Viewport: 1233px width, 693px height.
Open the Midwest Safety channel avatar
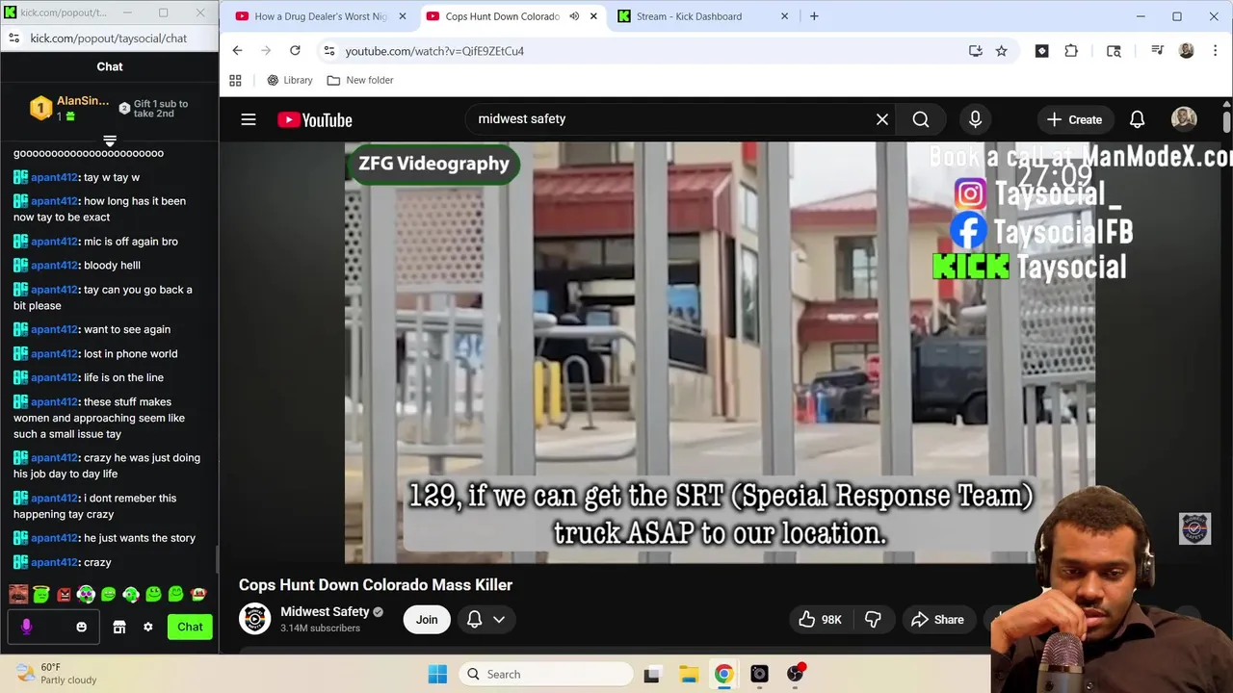255,619
